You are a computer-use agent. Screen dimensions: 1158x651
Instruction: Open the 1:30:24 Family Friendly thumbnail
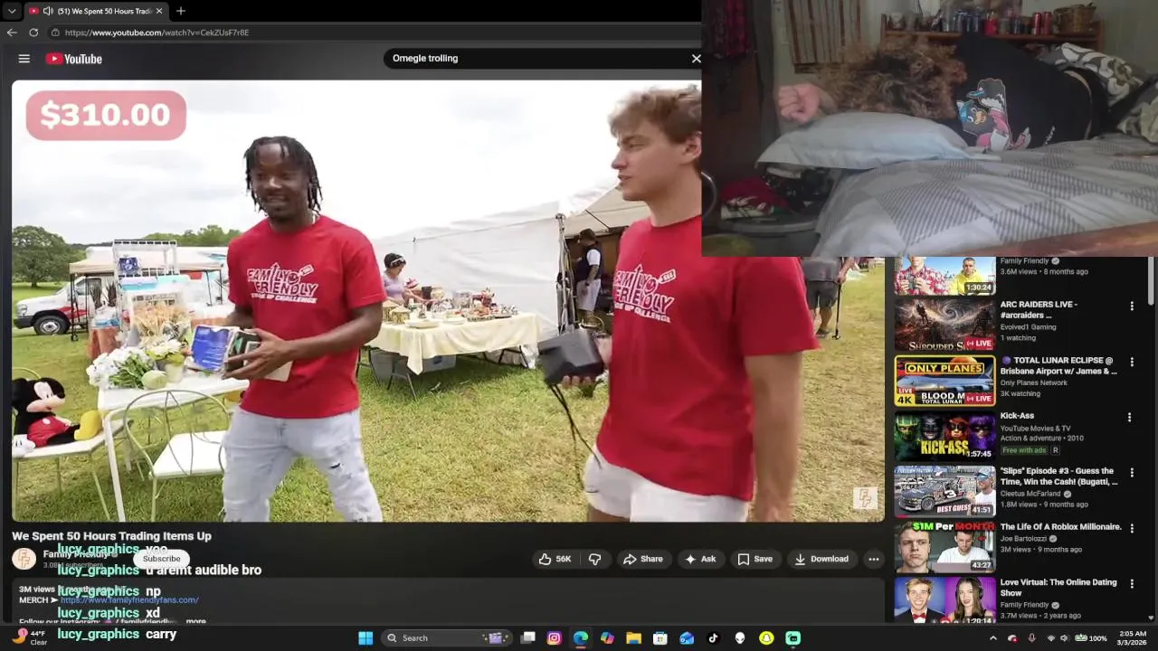[x=944, y=276]
